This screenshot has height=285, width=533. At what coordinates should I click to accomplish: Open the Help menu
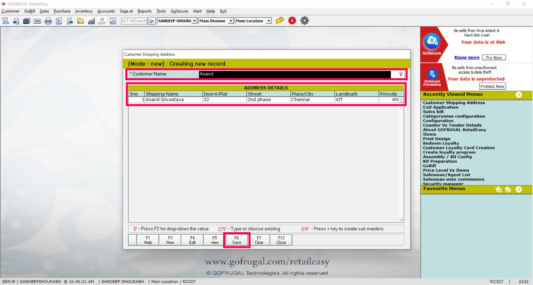(211, 11)
